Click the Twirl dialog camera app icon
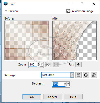This screenshot has height=103, width=100. 6,4
